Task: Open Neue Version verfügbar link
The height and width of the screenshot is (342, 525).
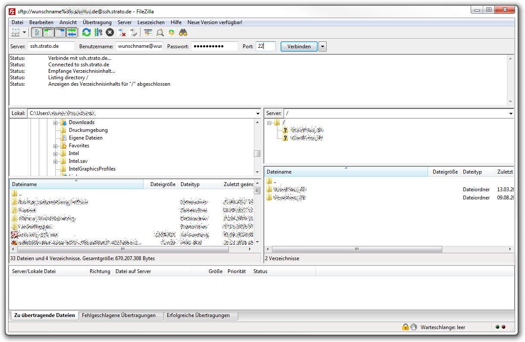Action: (x=213, y=22)
